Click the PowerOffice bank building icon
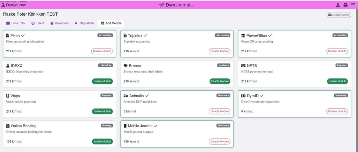This screenshot has height=152, width=358. 243,36
